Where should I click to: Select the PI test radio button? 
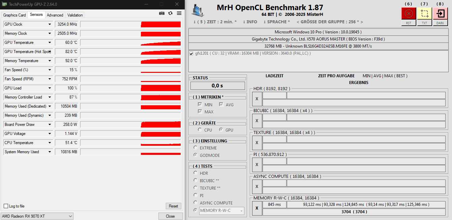tap(195, 195)
